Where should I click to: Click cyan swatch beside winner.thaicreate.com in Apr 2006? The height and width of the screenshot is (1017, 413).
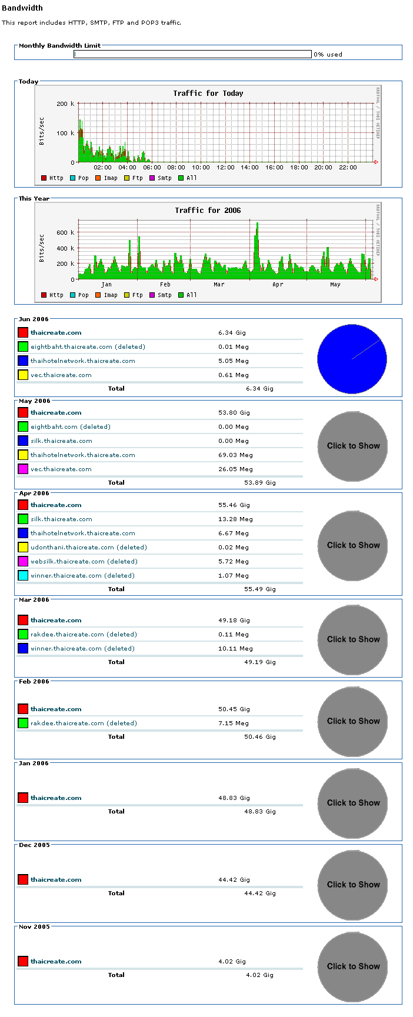tap(23, 576)
